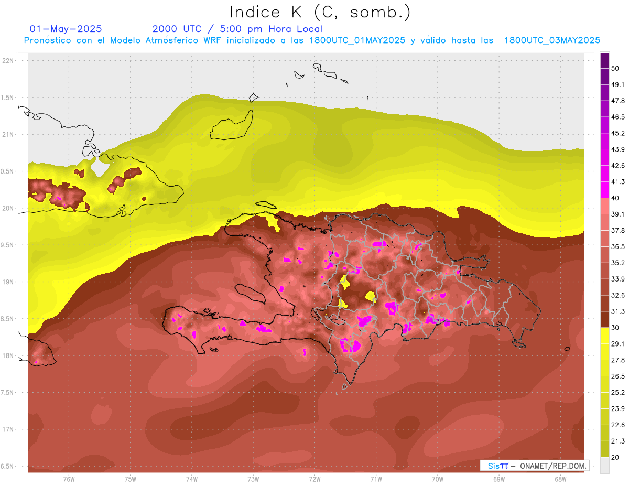This screenshot has width=629, height=486.
Task: Click the partially cut latitude label "8.5N"
Action: pyautogui.click(x=8, y=319)
